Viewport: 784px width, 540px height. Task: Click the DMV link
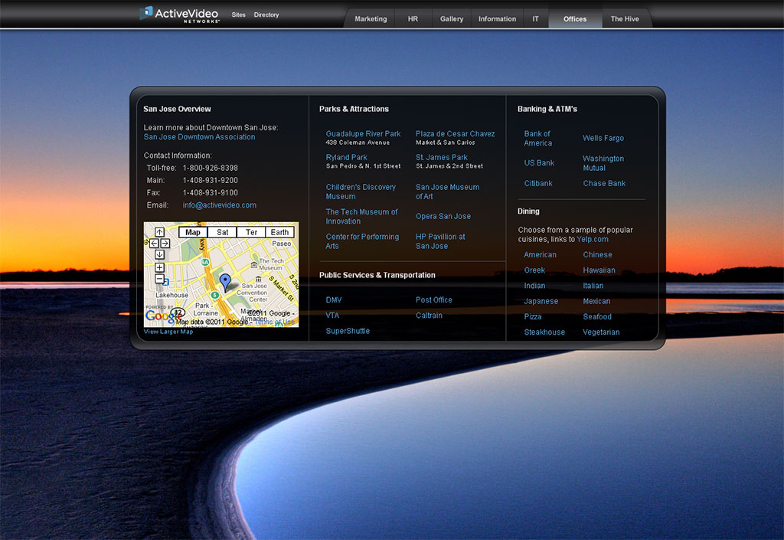[334, 300]
